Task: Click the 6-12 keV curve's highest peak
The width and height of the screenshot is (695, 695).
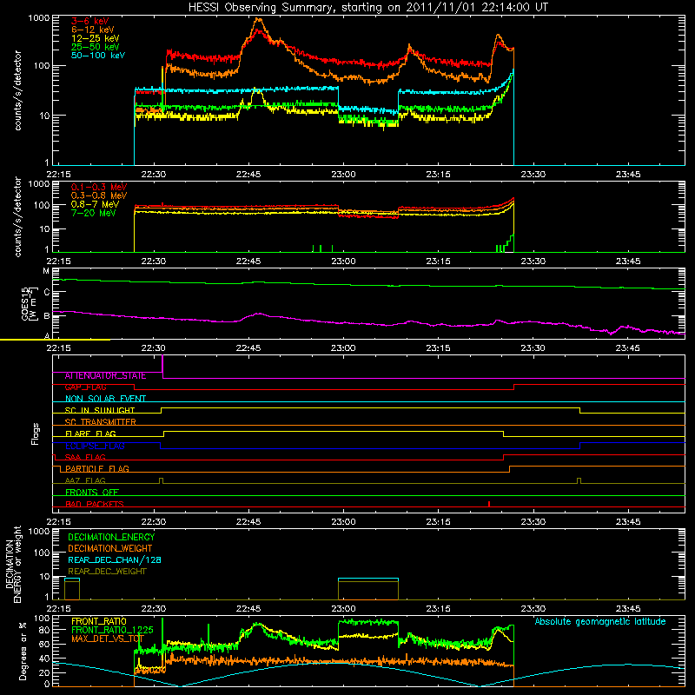Action: click(x=258, y=19)
